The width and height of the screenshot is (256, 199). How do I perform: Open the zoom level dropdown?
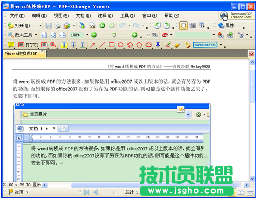point(87,35)
